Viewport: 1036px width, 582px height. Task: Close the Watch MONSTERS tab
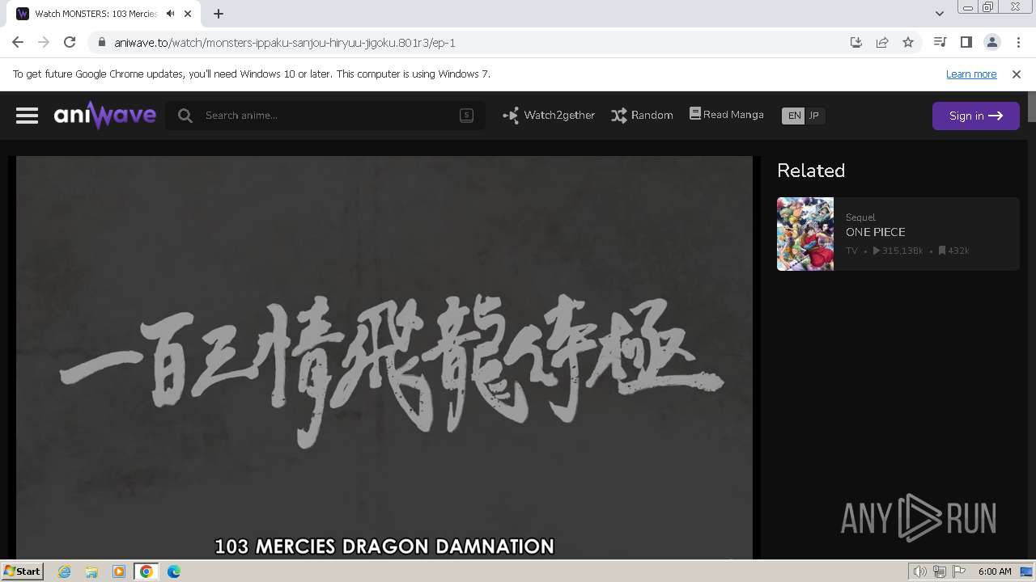pyautogui.click(x=189, y=14)
